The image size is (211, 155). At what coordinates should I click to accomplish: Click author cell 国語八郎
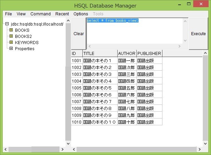tap(127, 108)
